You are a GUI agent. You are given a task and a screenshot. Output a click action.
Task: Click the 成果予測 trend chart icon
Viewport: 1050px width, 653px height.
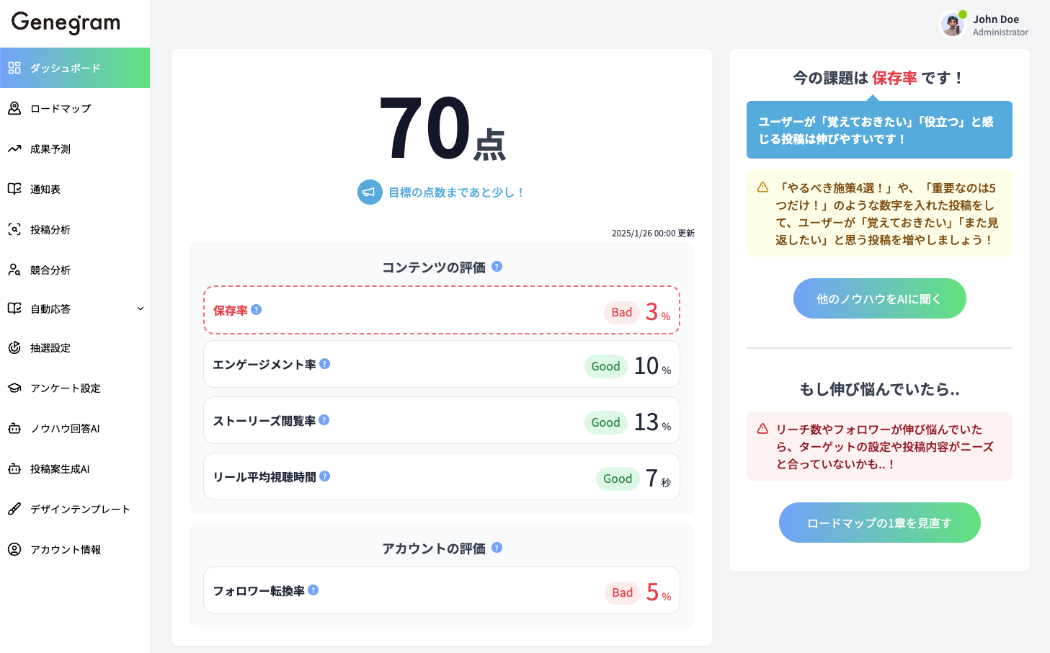click(14, 148)
